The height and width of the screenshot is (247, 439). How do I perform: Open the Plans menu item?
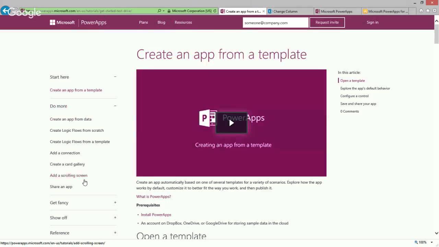pos(143,22)
